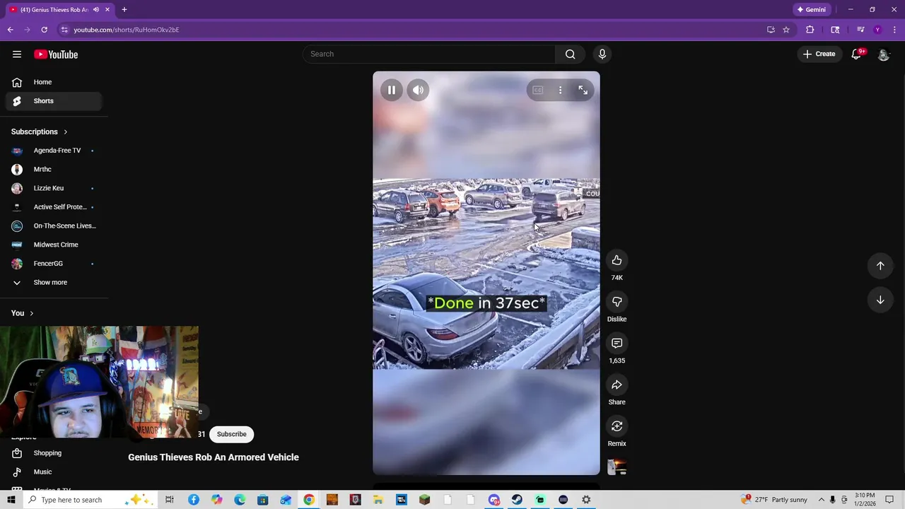Go to previous Short with up arrow
Viewport: 905px width, 509px height.
click(880, 266)
